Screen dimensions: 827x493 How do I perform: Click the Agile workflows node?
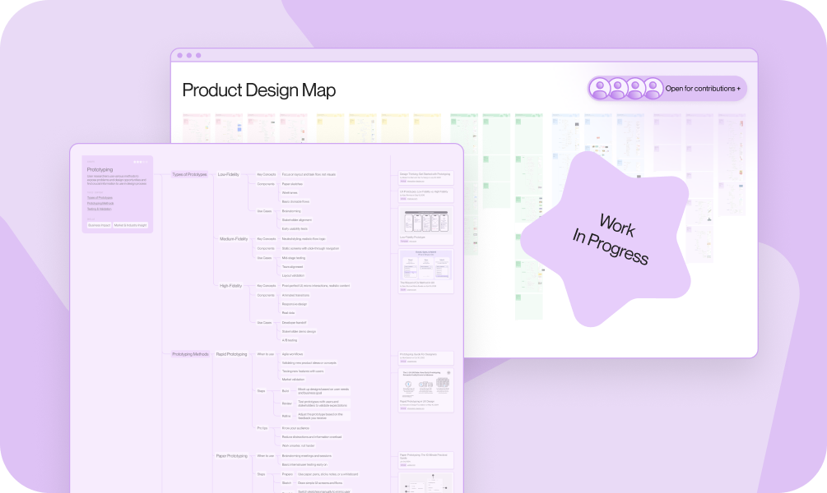click(292, 354)
